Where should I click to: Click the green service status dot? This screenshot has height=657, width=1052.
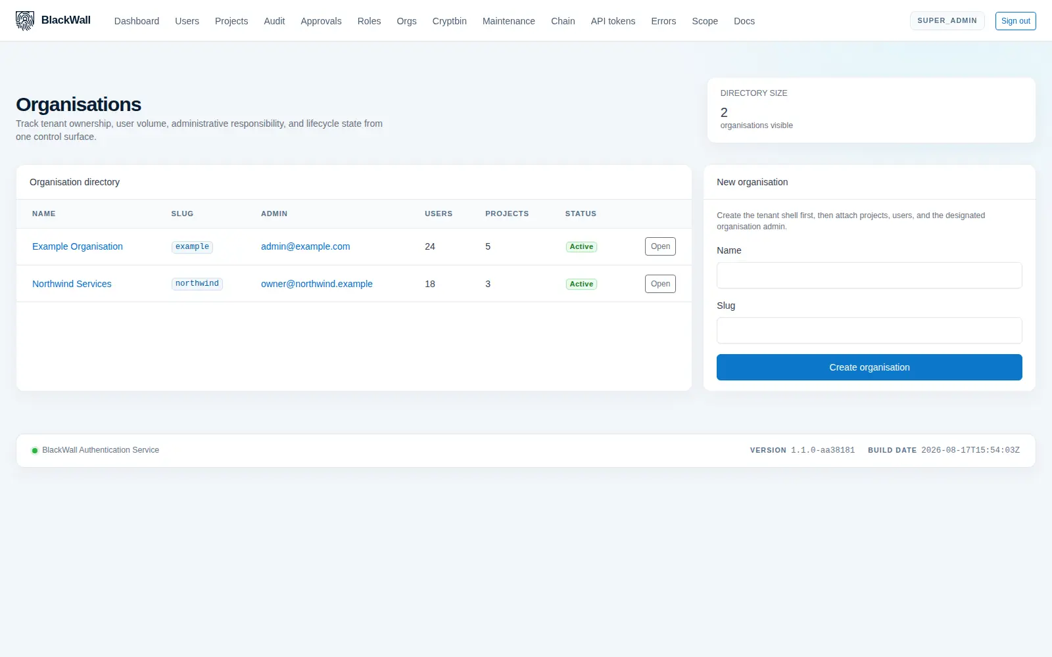(x=35, y=451)
